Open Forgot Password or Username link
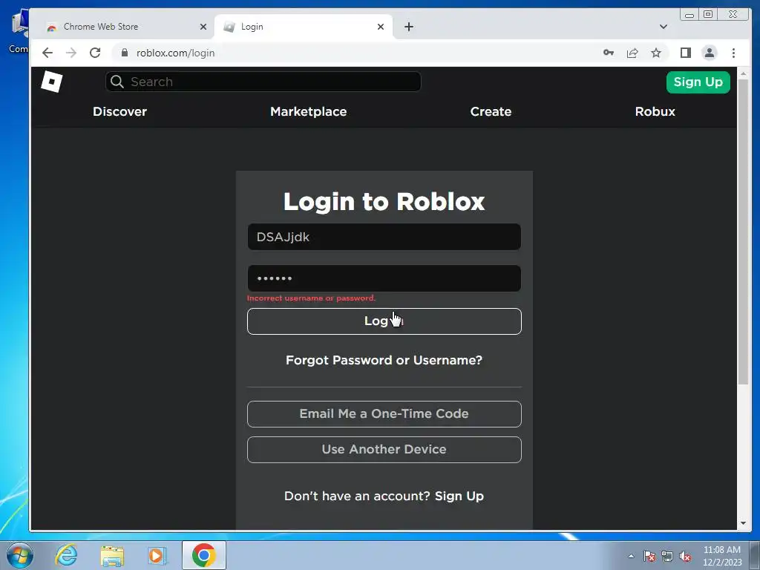Viewport: 760px width, 570px height. coord(384,360)
